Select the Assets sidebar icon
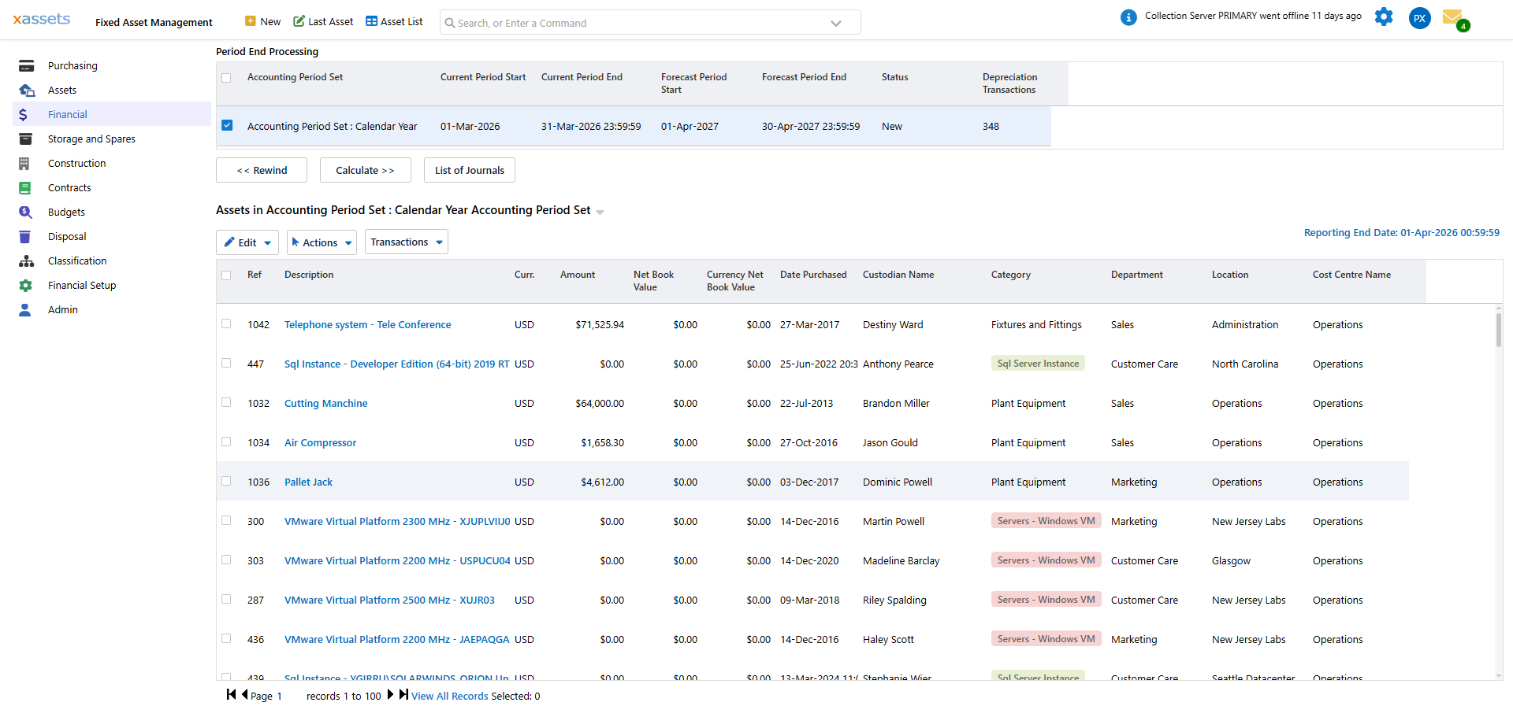Screen dimensions: 1513x717 click(26, 90)
